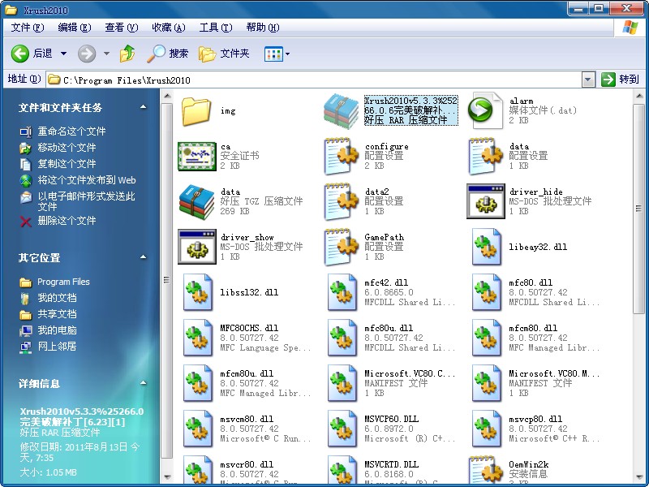Collapse the 其它位置 panel
The width and height of the screenshot is (649, 487).
144,257
